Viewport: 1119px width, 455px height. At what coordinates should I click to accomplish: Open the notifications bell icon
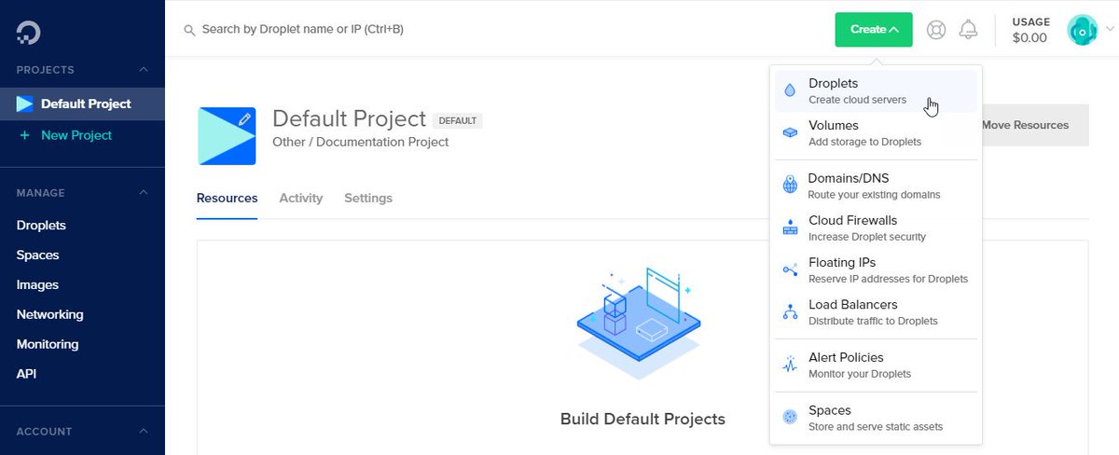click(969, 30)
